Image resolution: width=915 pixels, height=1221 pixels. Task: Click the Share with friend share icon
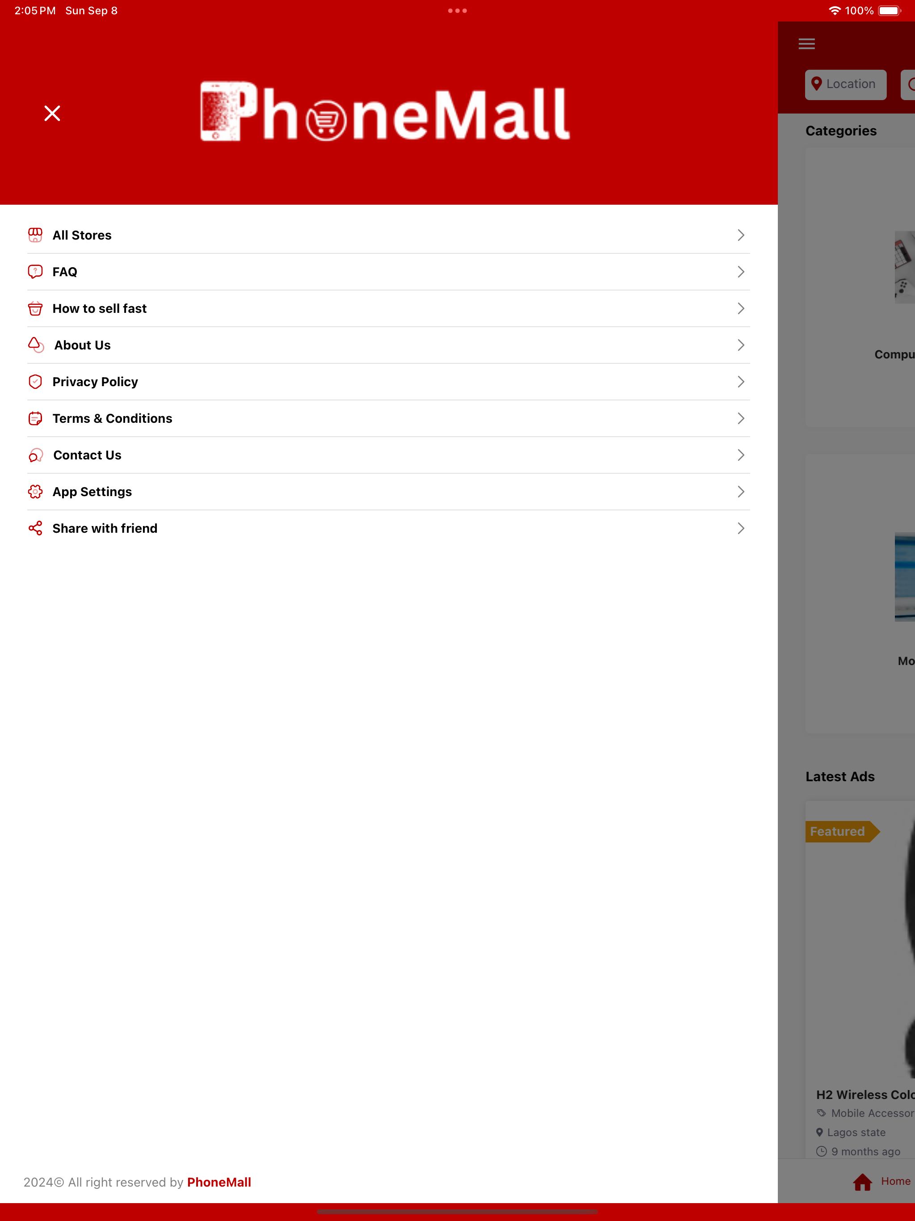click(x=35, y=528)
